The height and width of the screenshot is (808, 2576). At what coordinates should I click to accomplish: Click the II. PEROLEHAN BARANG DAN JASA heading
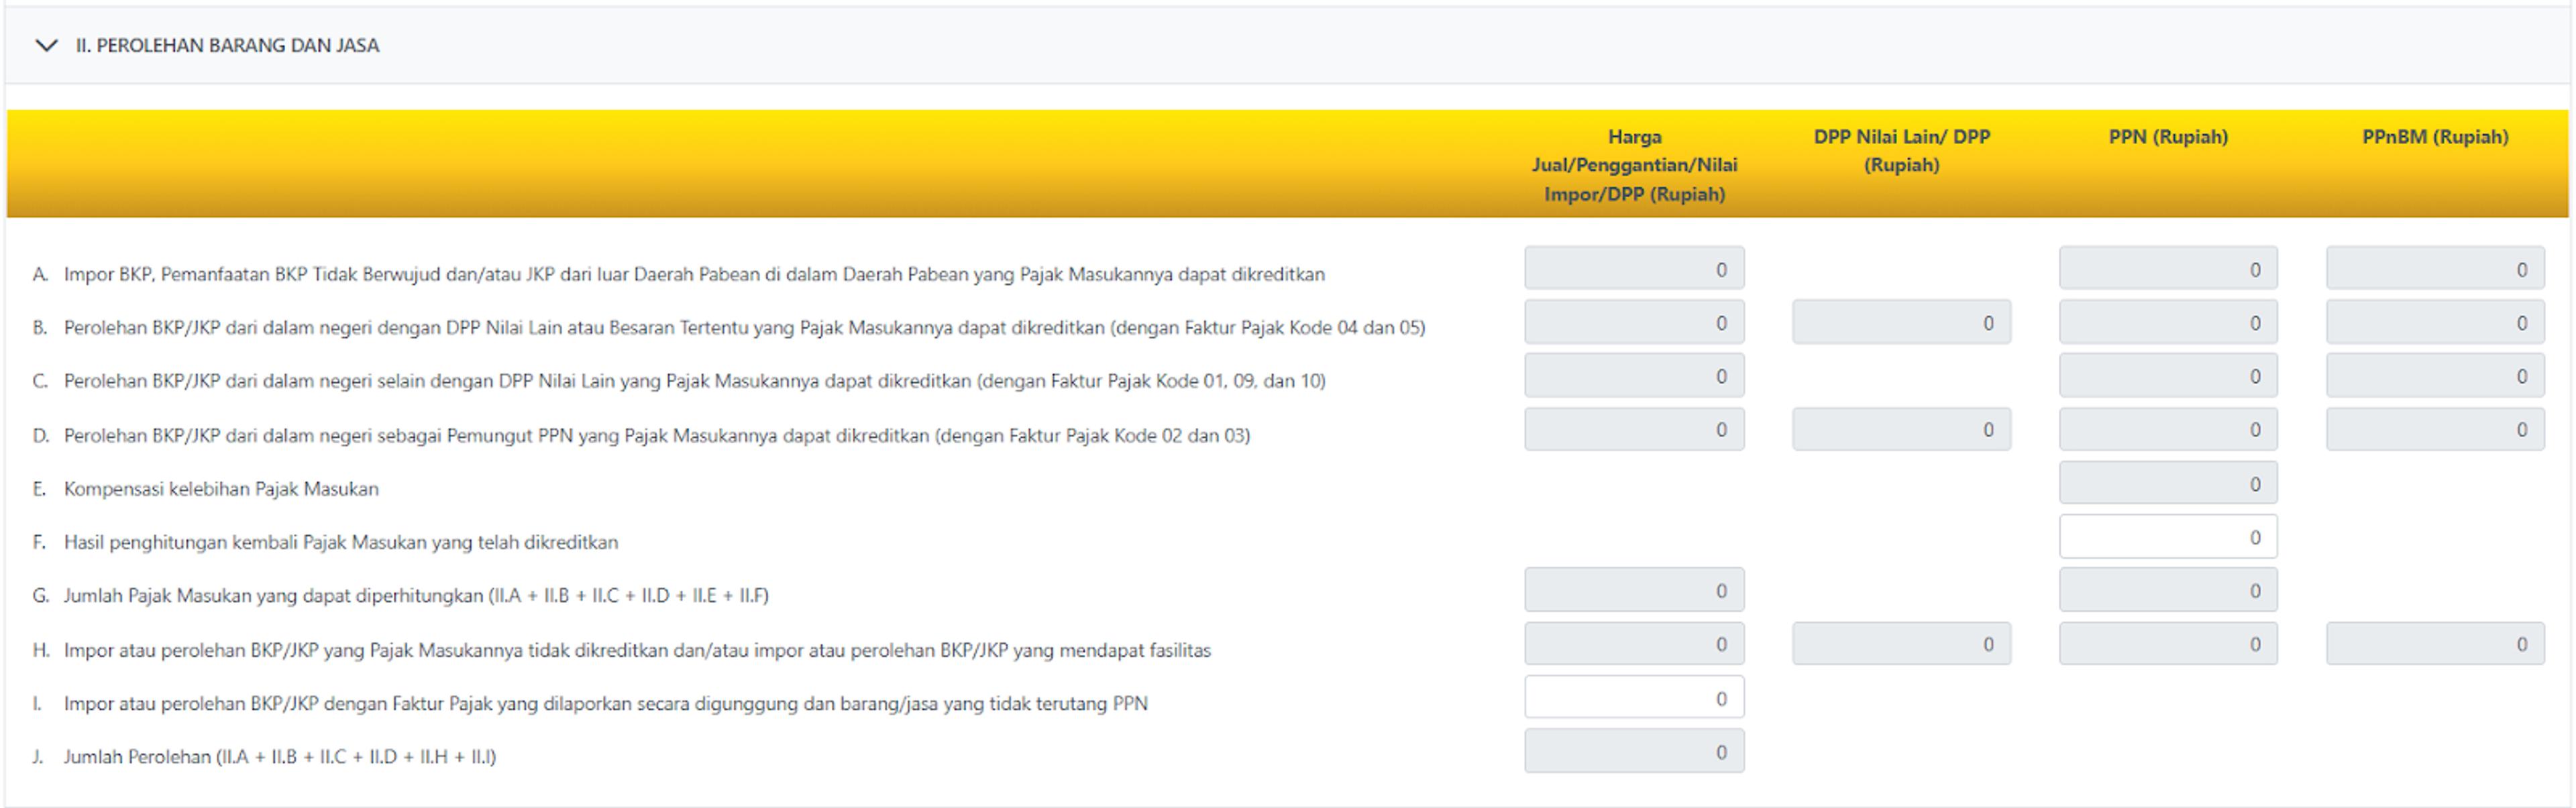[x=227, y=45]
